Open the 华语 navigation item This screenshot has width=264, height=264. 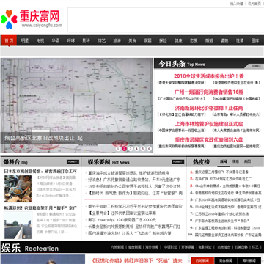click(56, 40)
